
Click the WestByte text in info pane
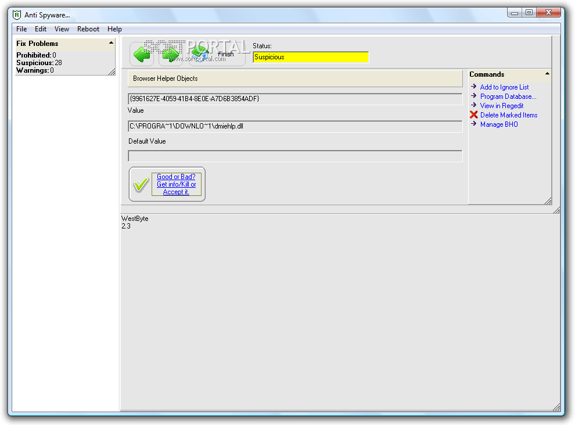coord(135,219)
